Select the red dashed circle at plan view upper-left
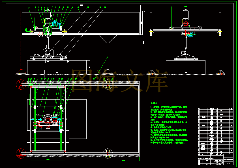This screenshot has width=238, height=168. (21, 85)
